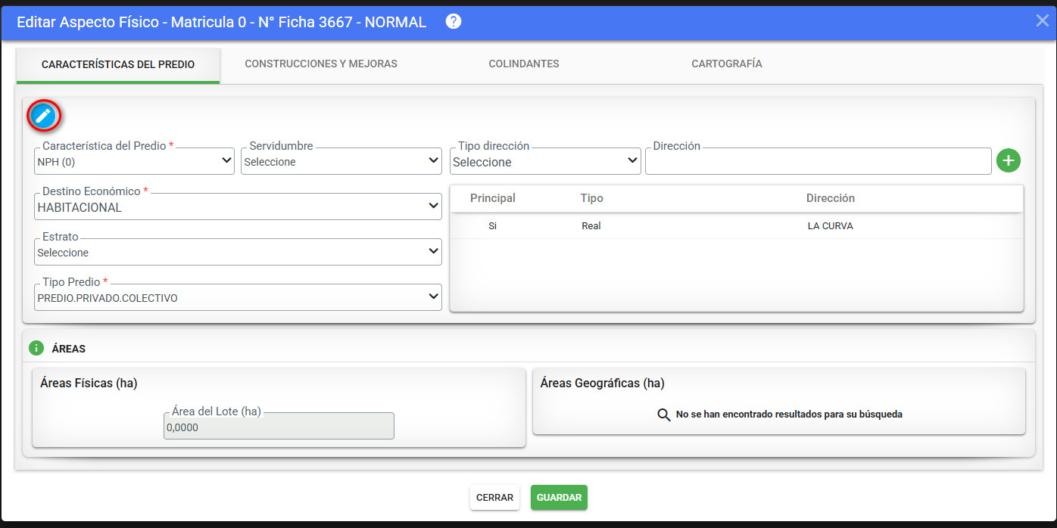Click the GUARDAR button
Screen dimensions: 1057x528
559,498
